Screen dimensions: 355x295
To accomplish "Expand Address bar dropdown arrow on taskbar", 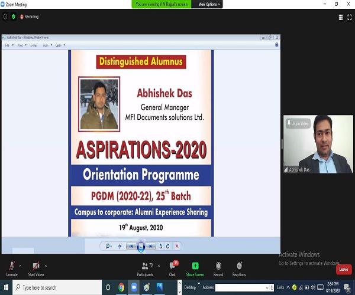I will click(267, 288).
